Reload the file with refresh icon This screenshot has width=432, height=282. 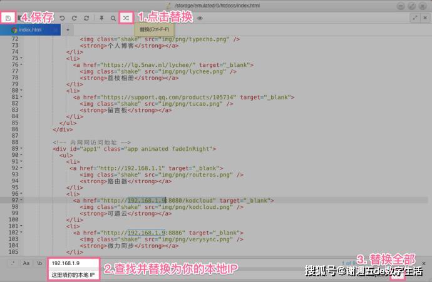86,18
